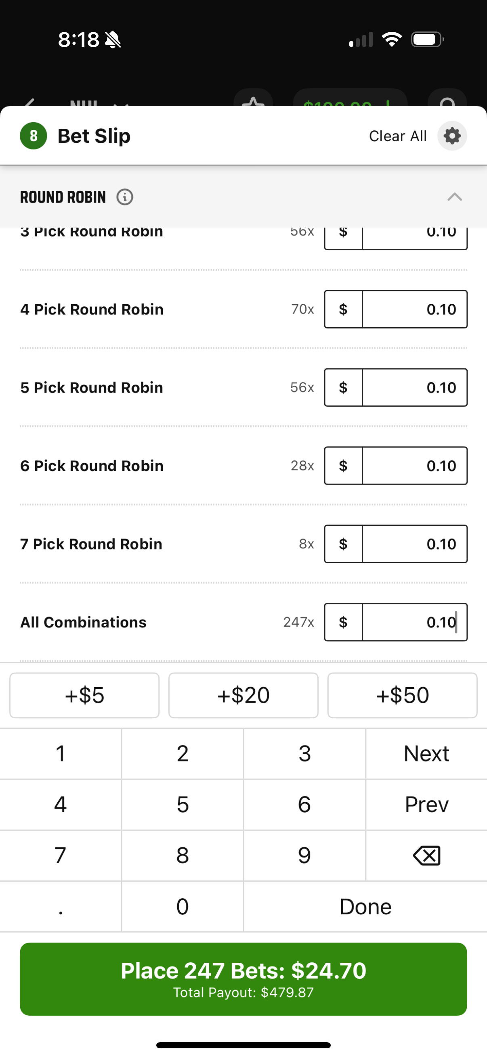Tap the search magnifier icon behind the slip
487x1058 pixels.
click(447, 98)
